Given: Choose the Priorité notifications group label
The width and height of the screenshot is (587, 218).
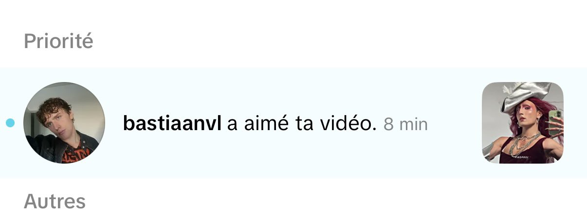Looking at the screenshot, I should [x=58, y=41].
